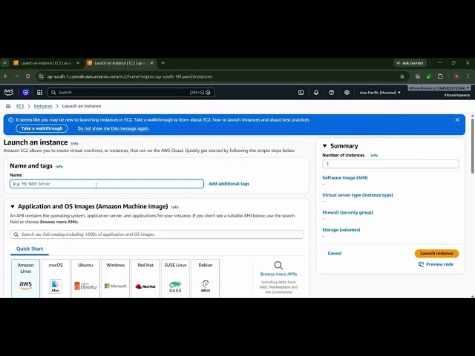475x356 pixels.
Task: Click Ask Gemini button
Action: click(410, 63)
